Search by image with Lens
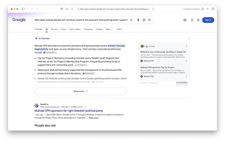This screenshot has height=141, width=225. click(x=144, y=20)
